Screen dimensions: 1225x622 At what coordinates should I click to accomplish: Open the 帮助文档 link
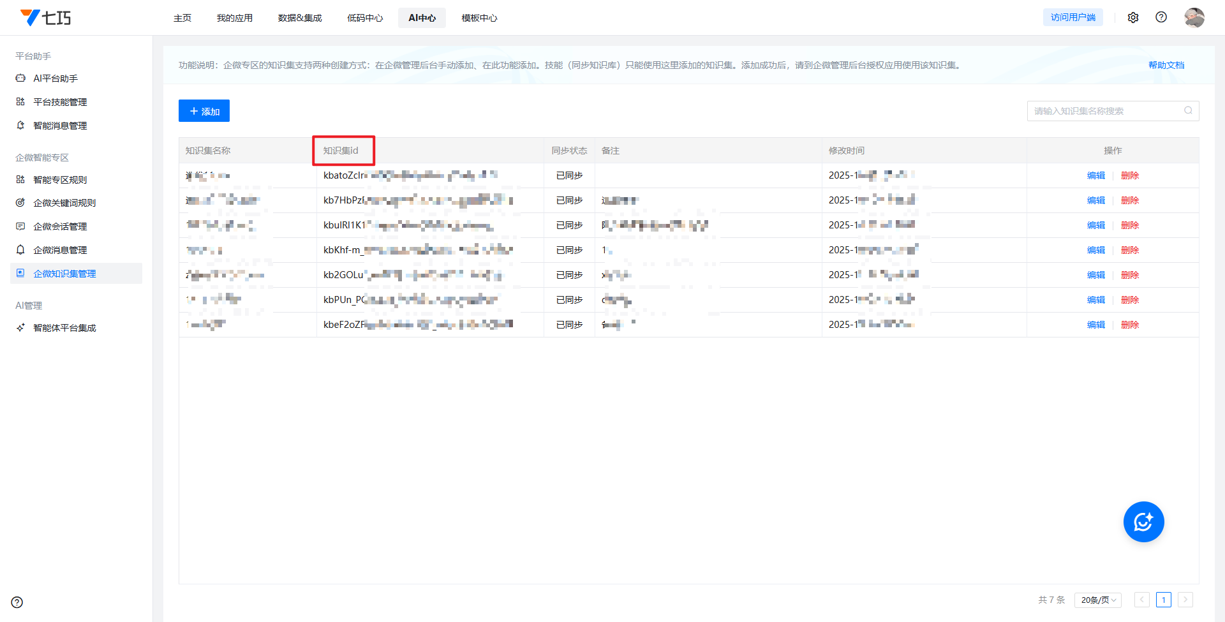[1166, 65]
